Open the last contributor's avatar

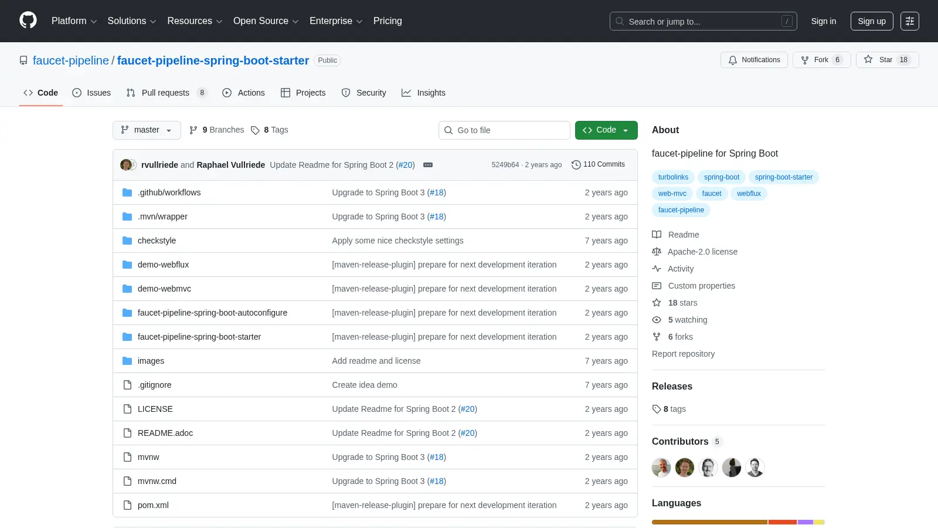click(x=755, y=468)
